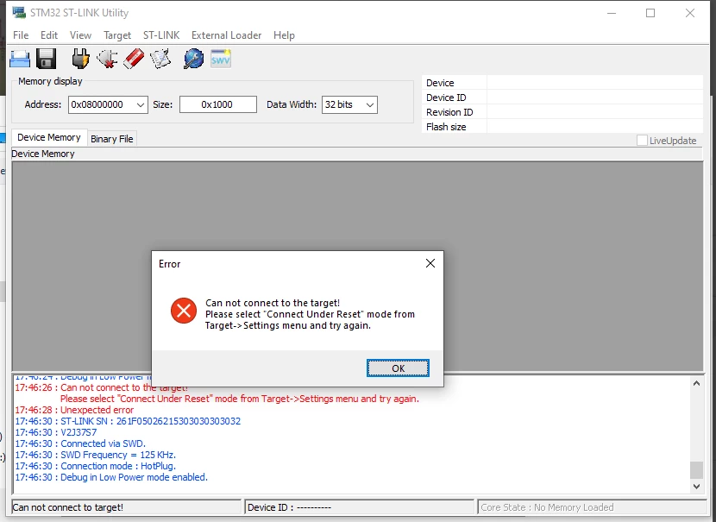The width and height of the screenshot is (716, 522).
Task: Click OK in the Error dialog
Action: [x=398, y=368]
